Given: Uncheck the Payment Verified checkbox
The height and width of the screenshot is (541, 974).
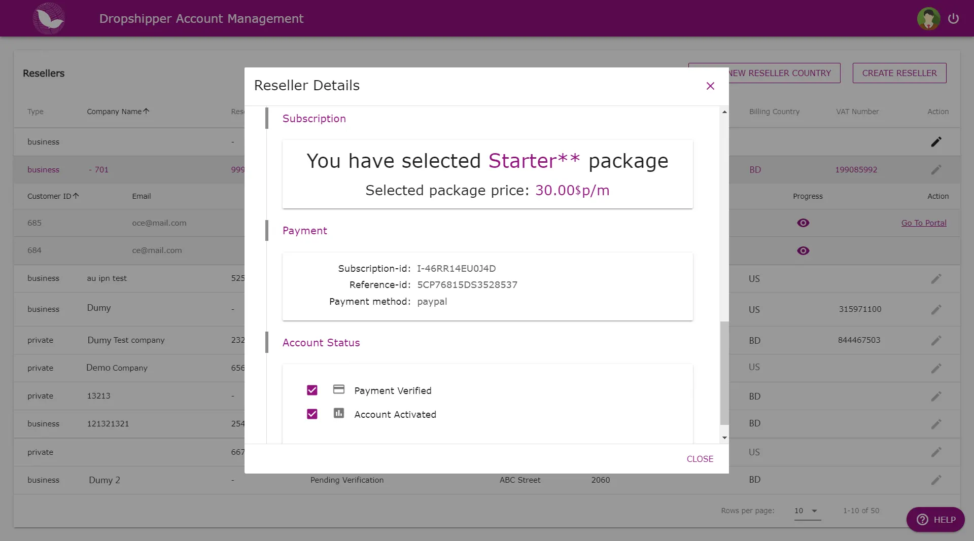Looking at the screenshot, I should [x=312, y=390].
